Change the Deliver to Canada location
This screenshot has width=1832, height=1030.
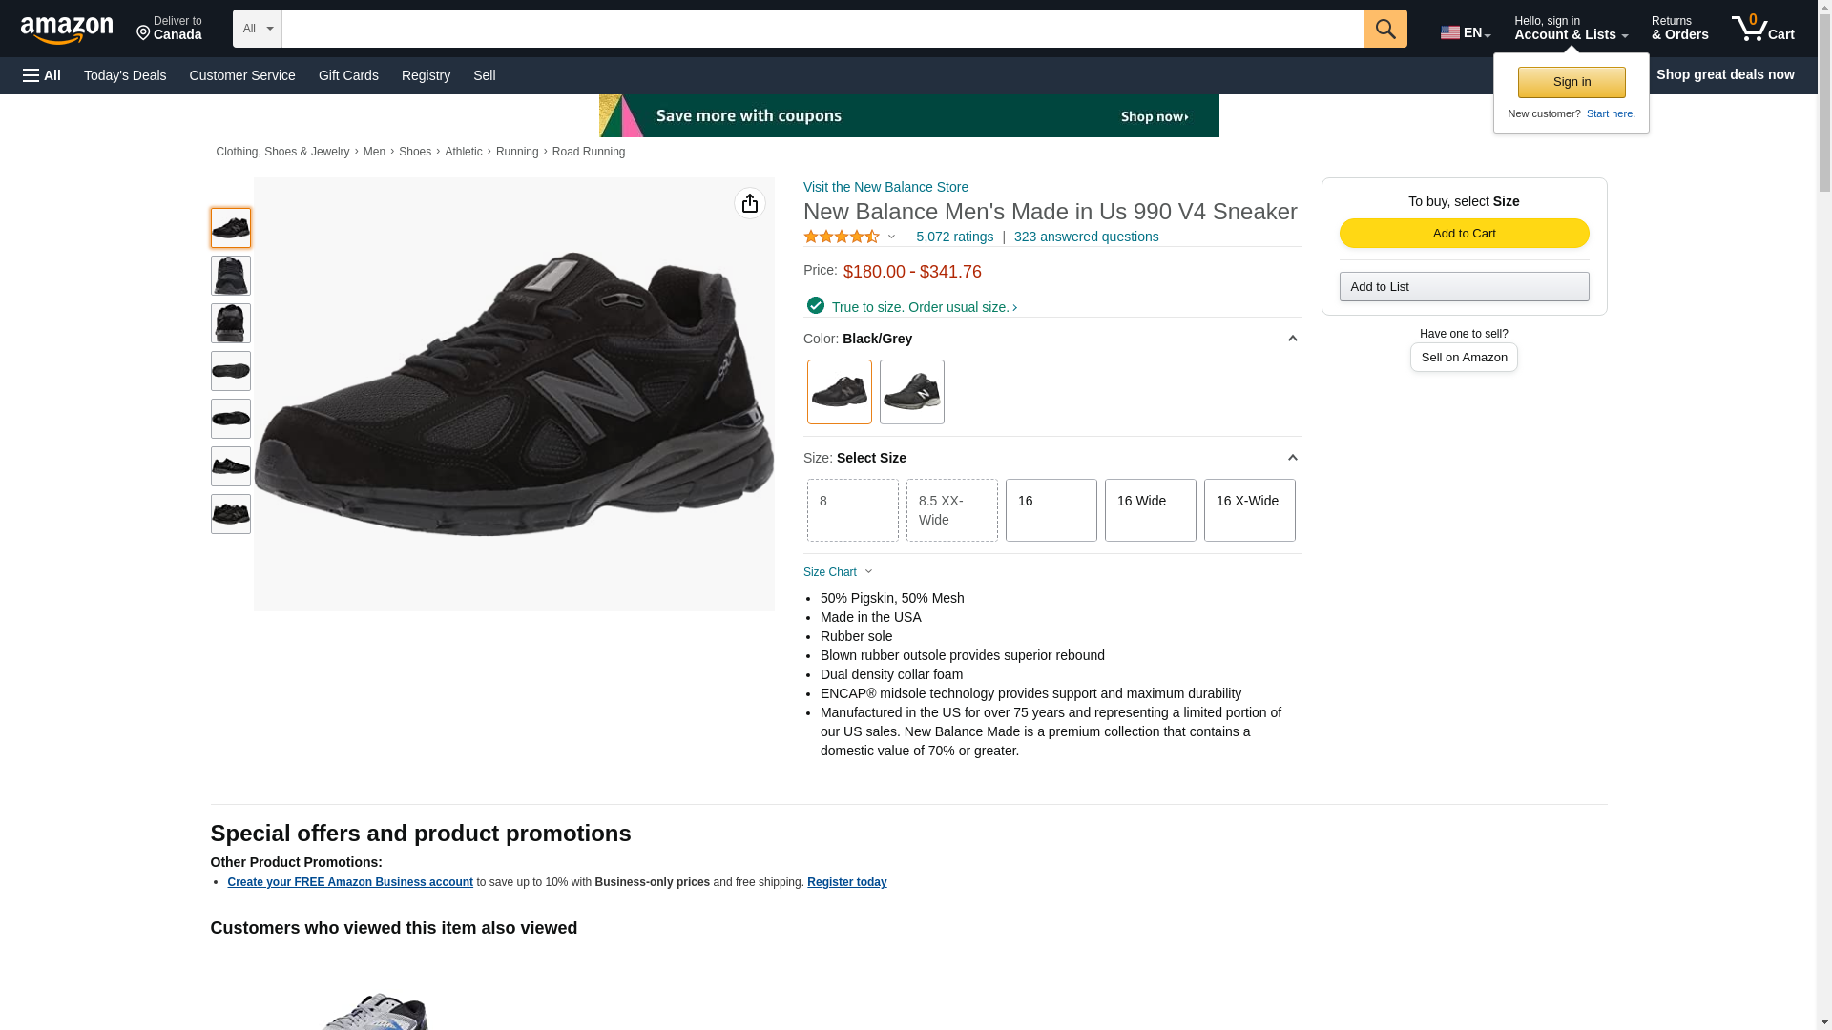point(169,29)
